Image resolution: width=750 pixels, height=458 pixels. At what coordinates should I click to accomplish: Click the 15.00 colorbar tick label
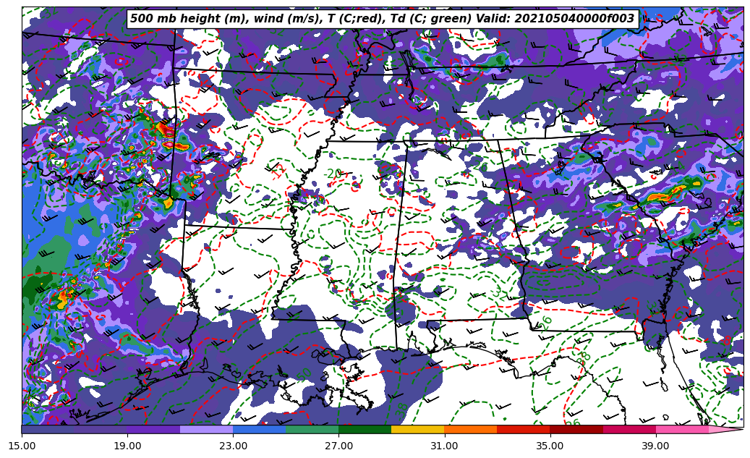[x=22, y=446]
